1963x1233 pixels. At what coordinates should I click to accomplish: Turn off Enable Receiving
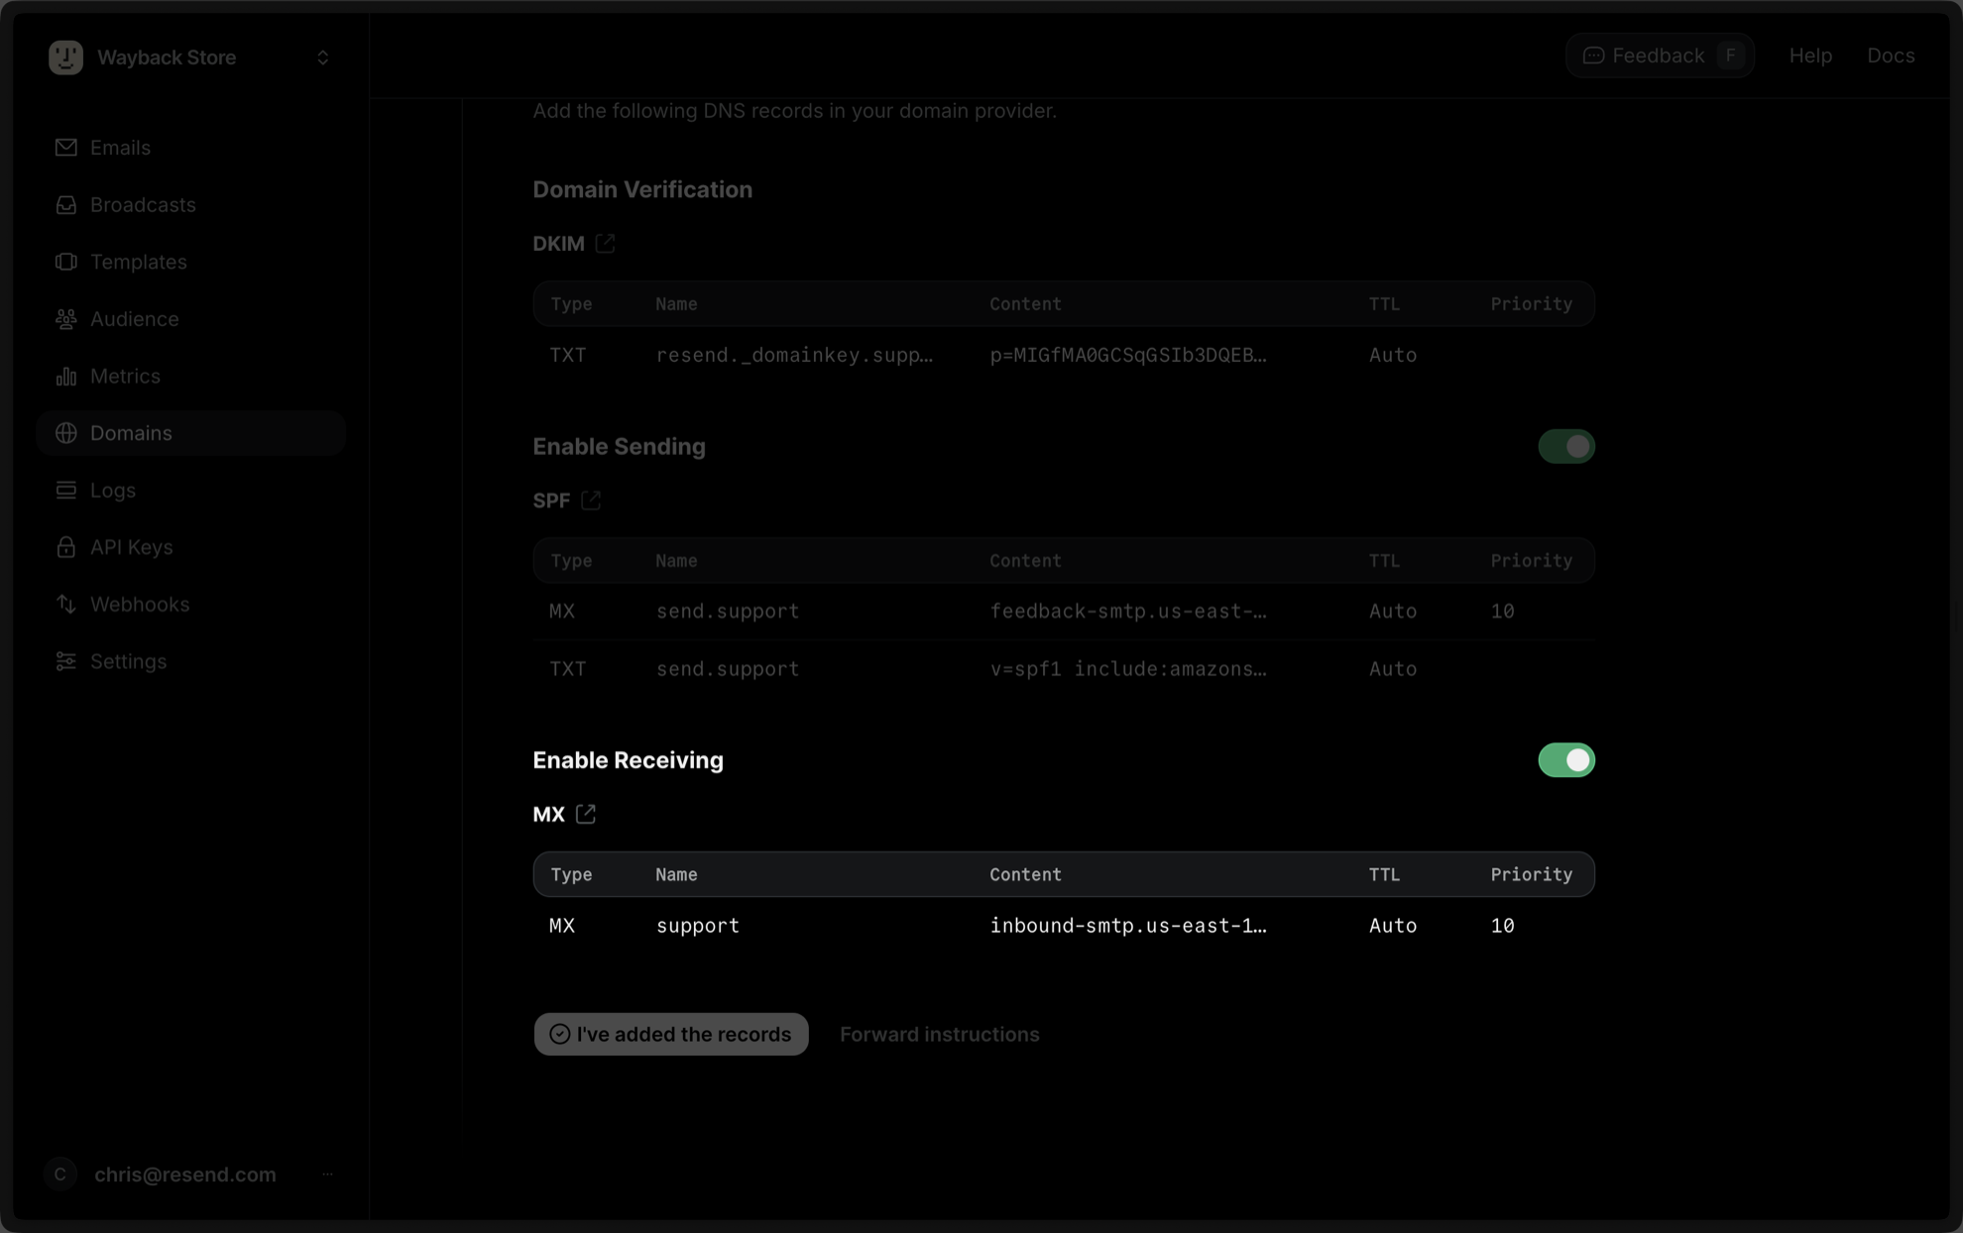point(1565,760)
